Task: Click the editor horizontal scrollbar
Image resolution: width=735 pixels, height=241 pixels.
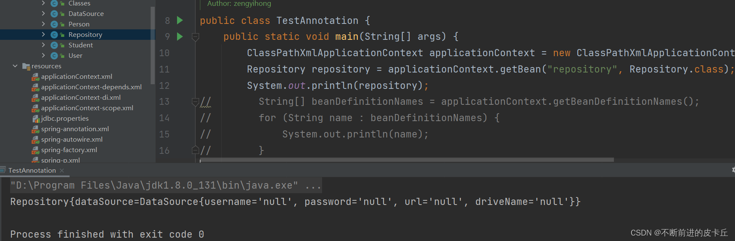Action: (407, 160)
